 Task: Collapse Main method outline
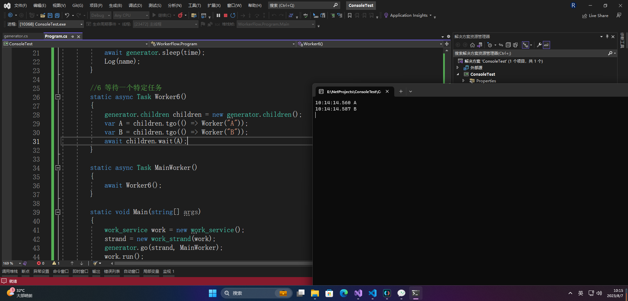point(58,212)
